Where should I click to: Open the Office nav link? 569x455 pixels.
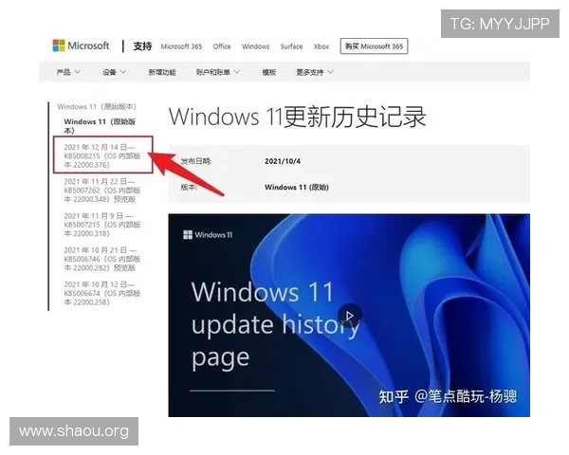point(222,46)
